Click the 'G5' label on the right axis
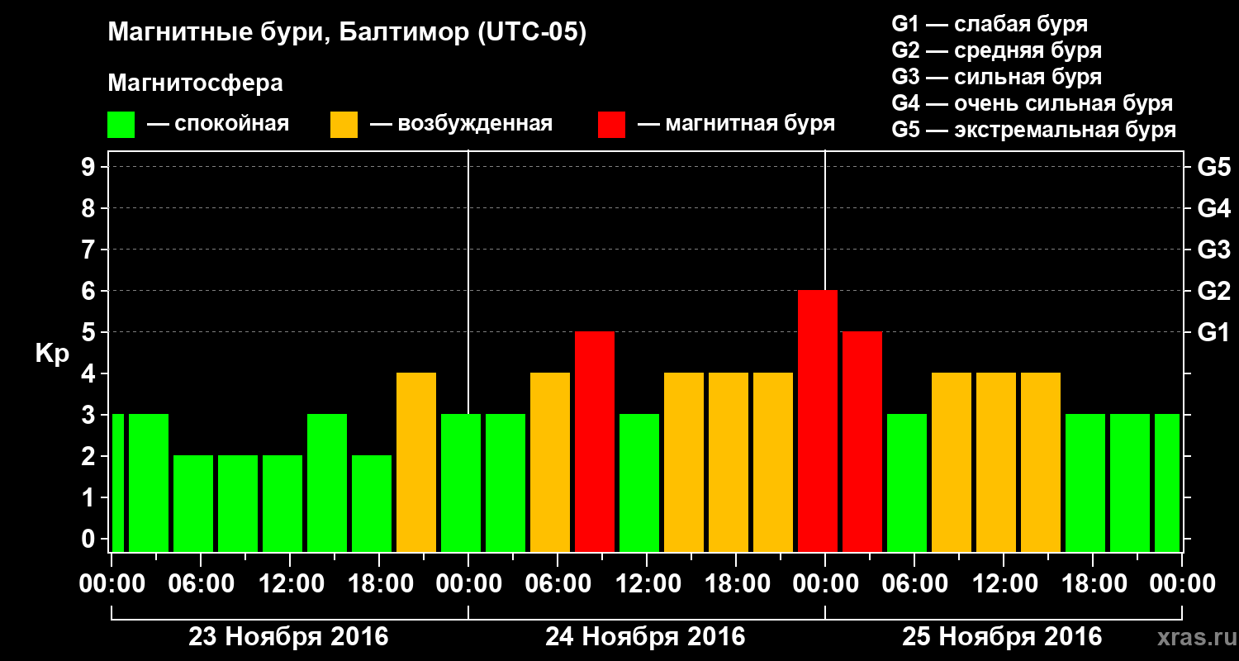The image size is (1239, 661). [x=1213, y=167]
